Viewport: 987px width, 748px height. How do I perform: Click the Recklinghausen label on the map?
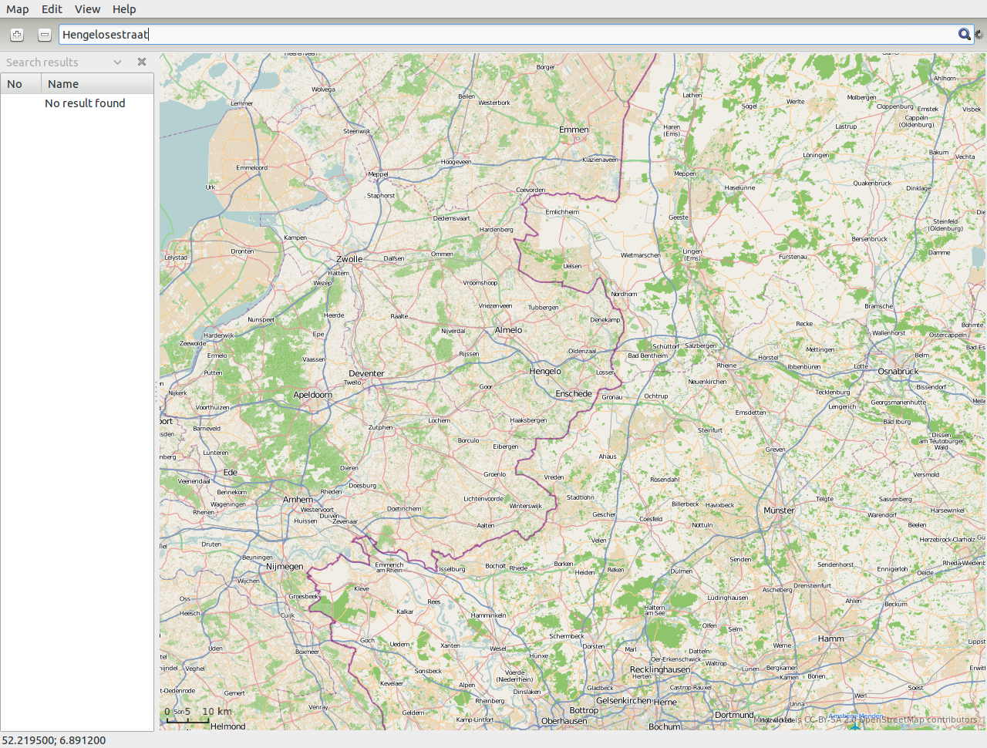[x=660, y=669]
